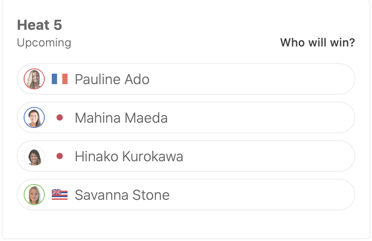Click Japan flag beside Hinako Kurokawa
This screenshot has height=241, width=372.
click(x=60, y=156)
